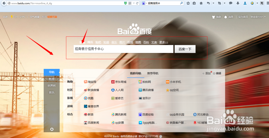
Task: Select the 音乐 search category
Action: [114, 42]
